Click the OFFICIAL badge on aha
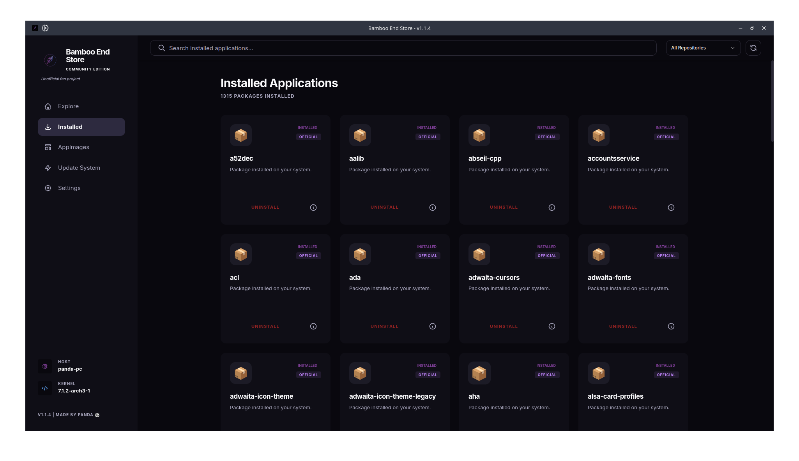Image resolution: width=799 pixels, height=461 pixels. [547, 375]
